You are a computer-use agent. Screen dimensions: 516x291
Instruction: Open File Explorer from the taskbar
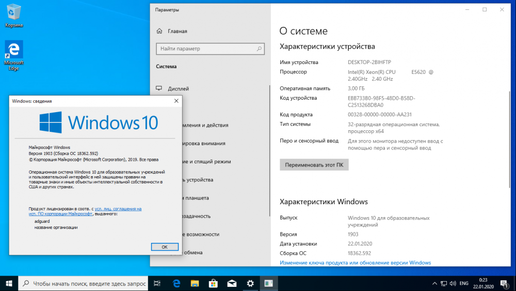[195, 283]
